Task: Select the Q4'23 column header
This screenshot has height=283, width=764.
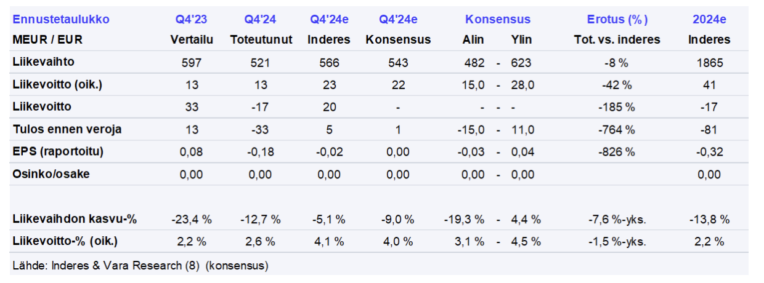Action: click(191, 19)
